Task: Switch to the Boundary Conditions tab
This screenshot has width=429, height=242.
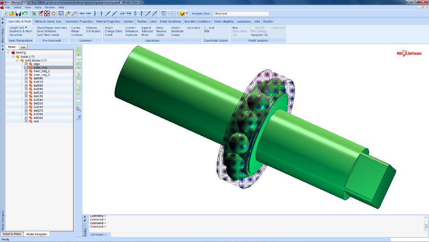Action: [x=197, y=21]
